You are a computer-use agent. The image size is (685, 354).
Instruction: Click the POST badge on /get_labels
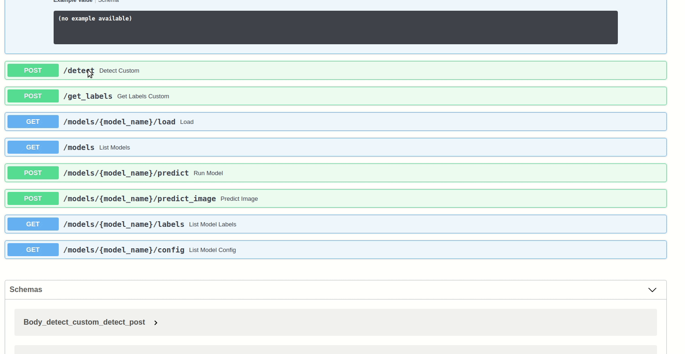(33, 96)
